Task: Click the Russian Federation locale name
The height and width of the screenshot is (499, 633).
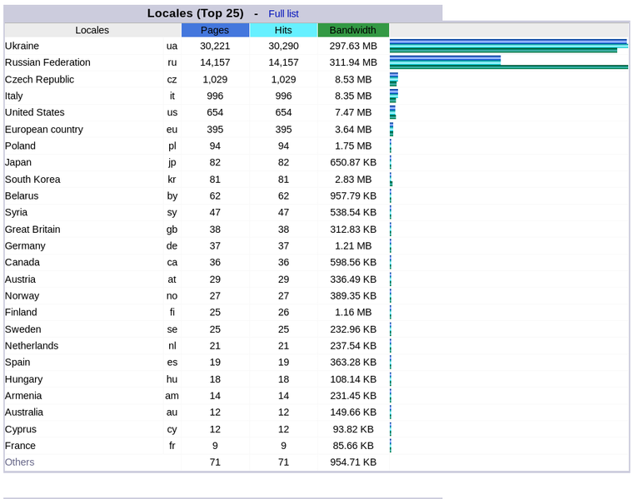Action: pyautogui.click(x=47, y=62)
